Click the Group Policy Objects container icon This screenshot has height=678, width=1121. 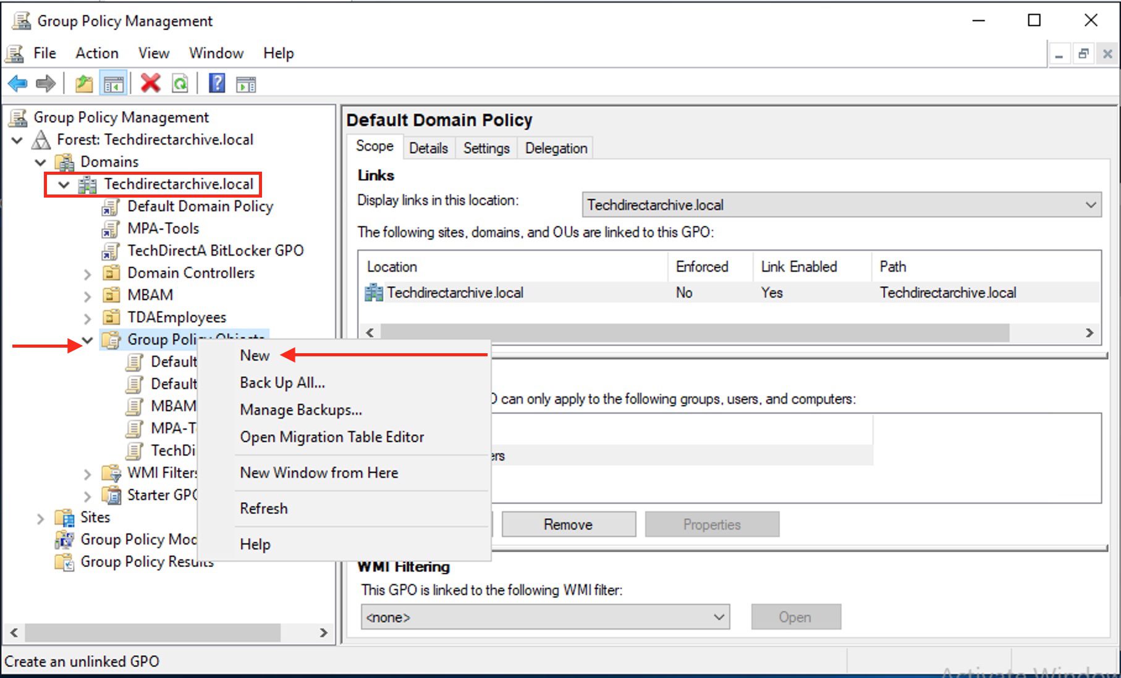point(111,340)
